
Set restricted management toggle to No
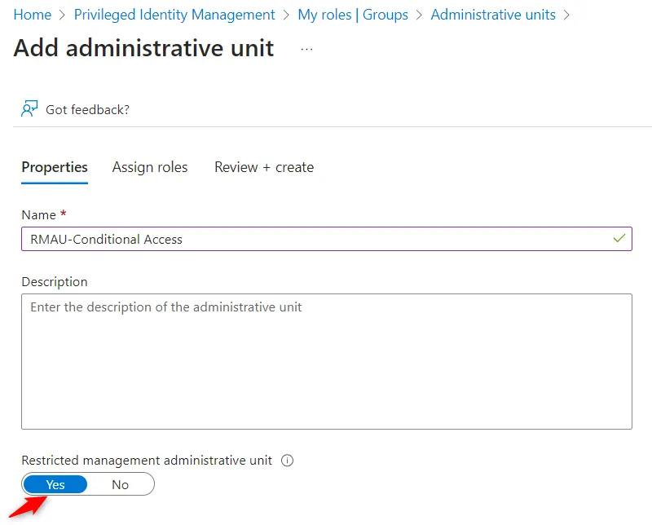click(120, 484)
